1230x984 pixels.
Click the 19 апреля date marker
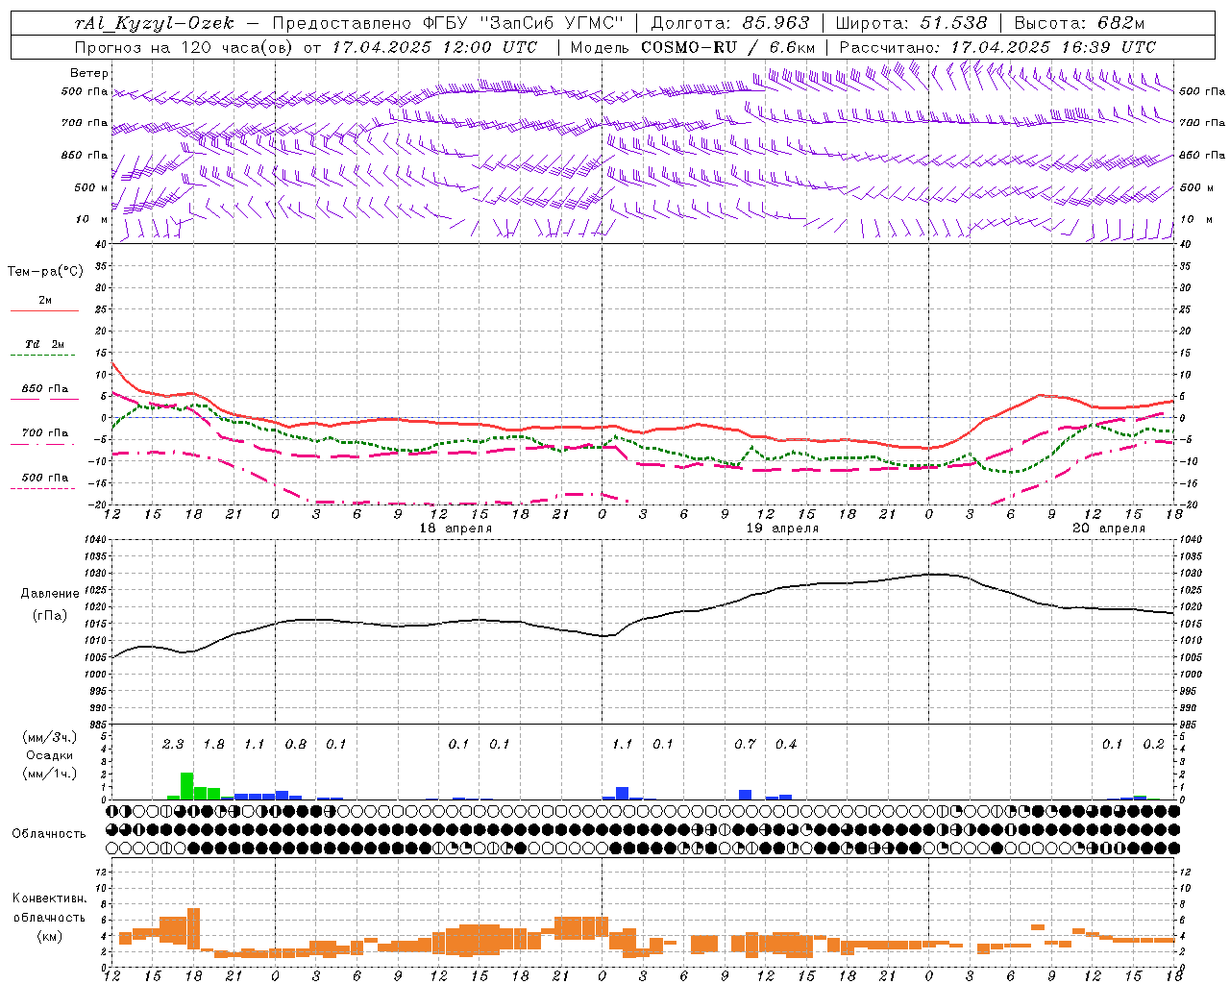click(x=782, y=529)
